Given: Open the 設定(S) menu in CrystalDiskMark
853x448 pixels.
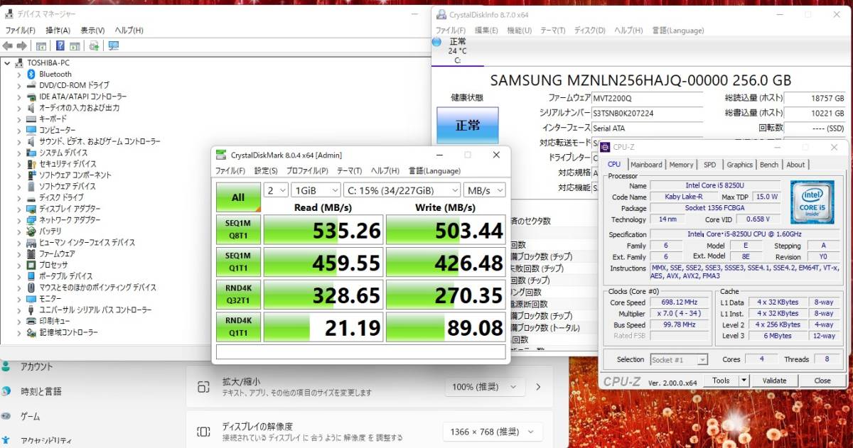Looking at the screenshot, I should coord(266,171).
